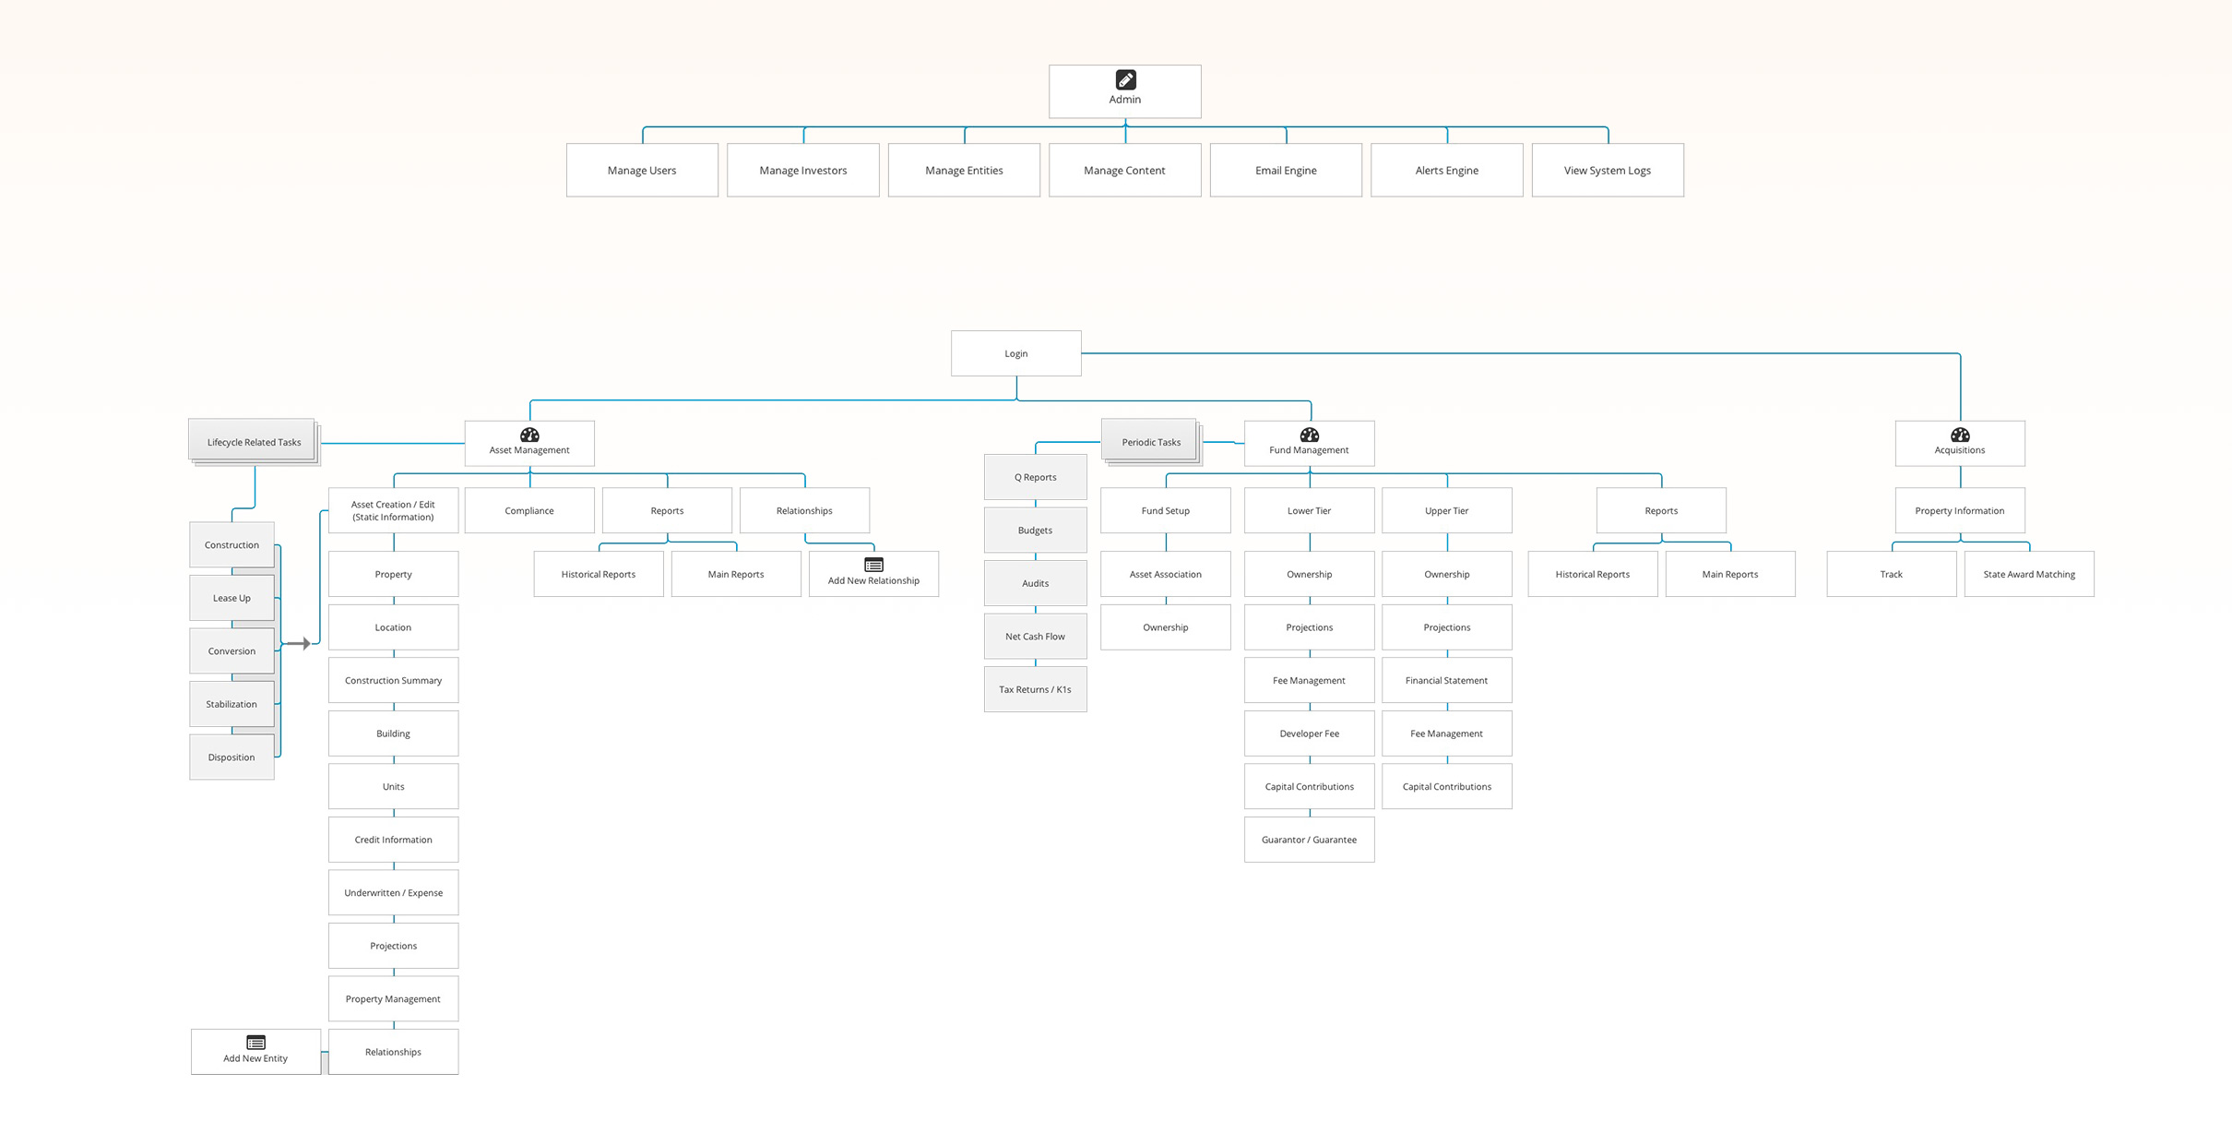
Task: Select the Email Engine box
Action: pyautogui.click(x=1286, y=170)
